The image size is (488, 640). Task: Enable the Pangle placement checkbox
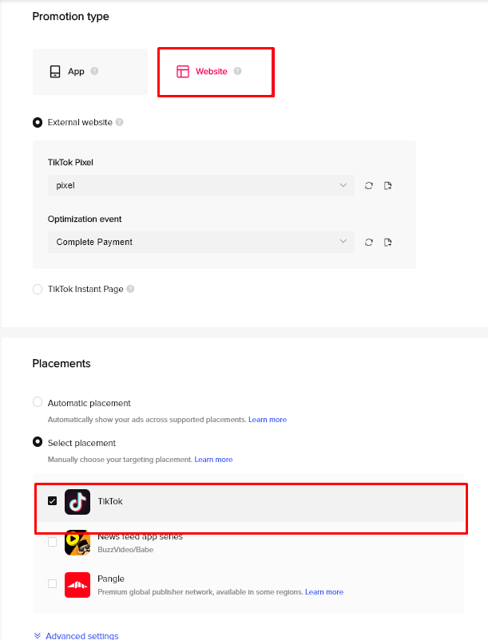(x=52, y=583)
